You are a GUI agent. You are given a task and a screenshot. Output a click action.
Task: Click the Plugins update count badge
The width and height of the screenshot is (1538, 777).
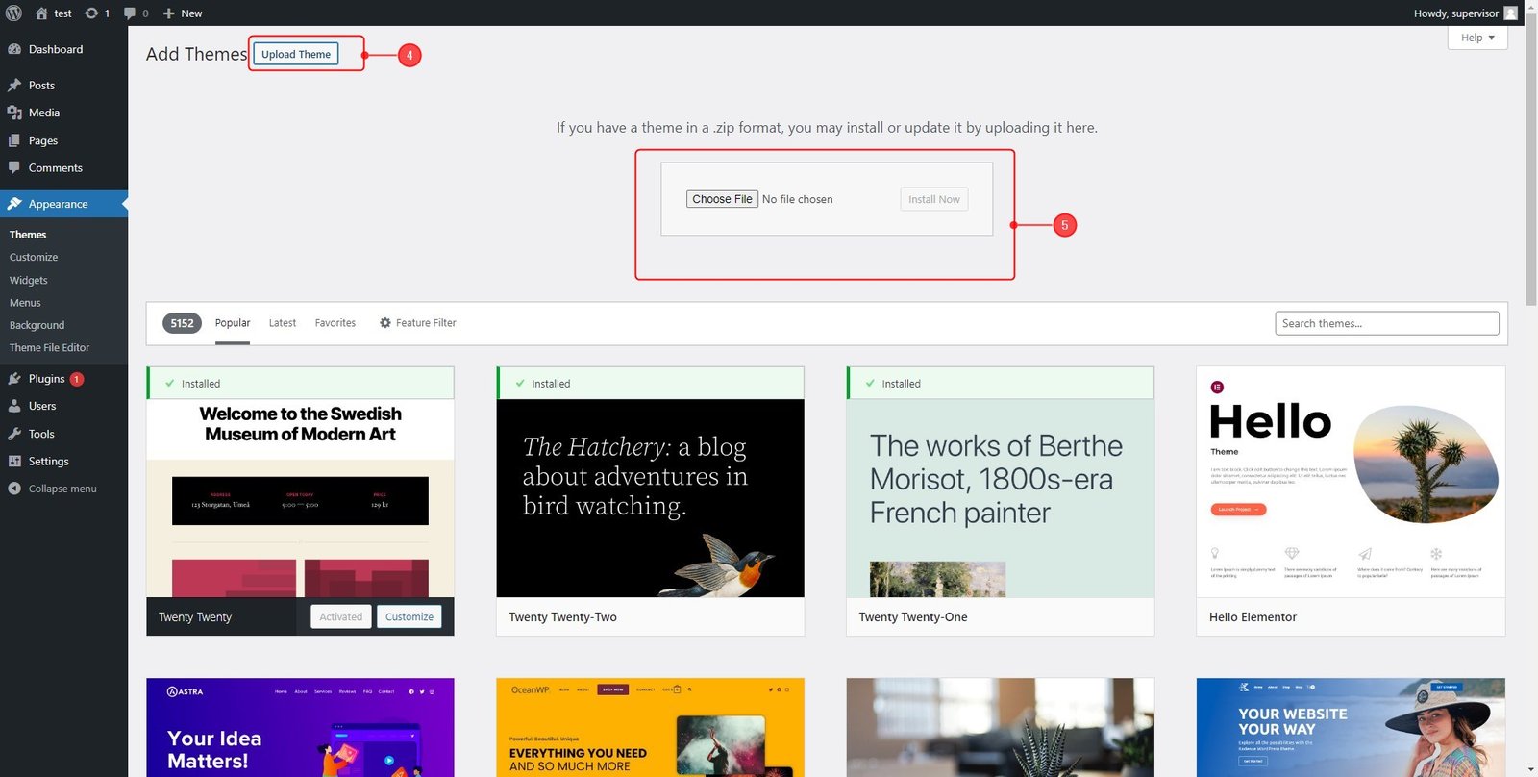[77, 379]
